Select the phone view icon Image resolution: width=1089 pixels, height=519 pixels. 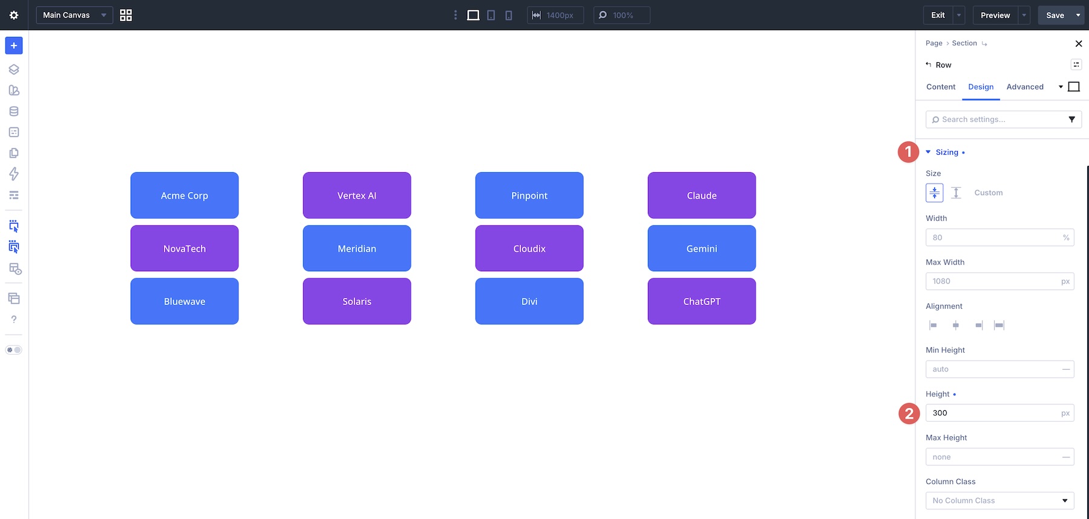point(509,15)
